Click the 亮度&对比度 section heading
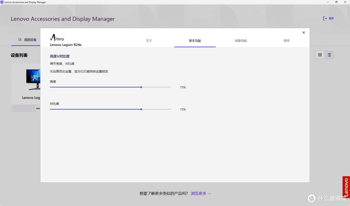 click(x=60, y=56)
